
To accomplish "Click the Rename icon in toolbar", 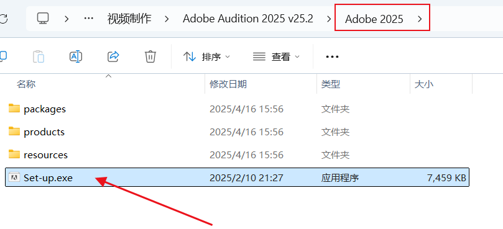I will (76, 56).
